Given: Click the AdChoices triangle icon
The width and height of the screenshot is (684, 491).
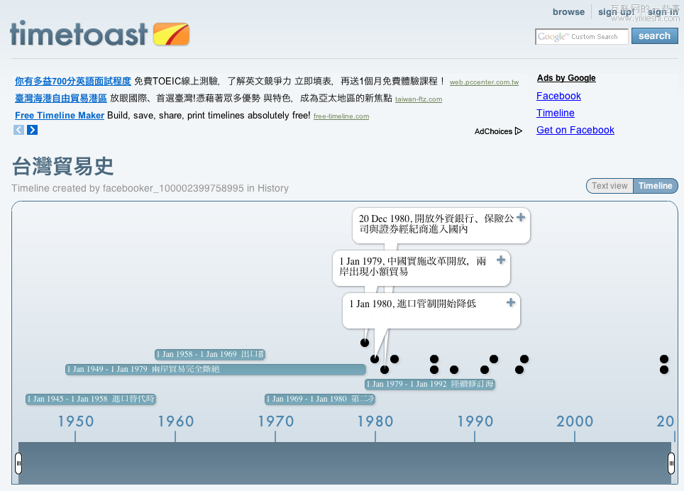Looking at the screenshot, I should pyautogui.click(x=519, y=131).
